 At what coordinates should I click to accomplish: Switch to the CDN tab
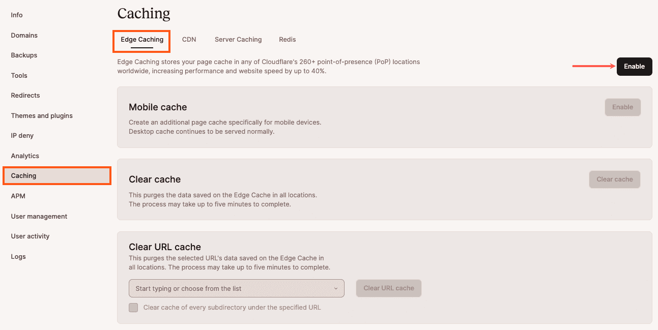tap(189, 39)
